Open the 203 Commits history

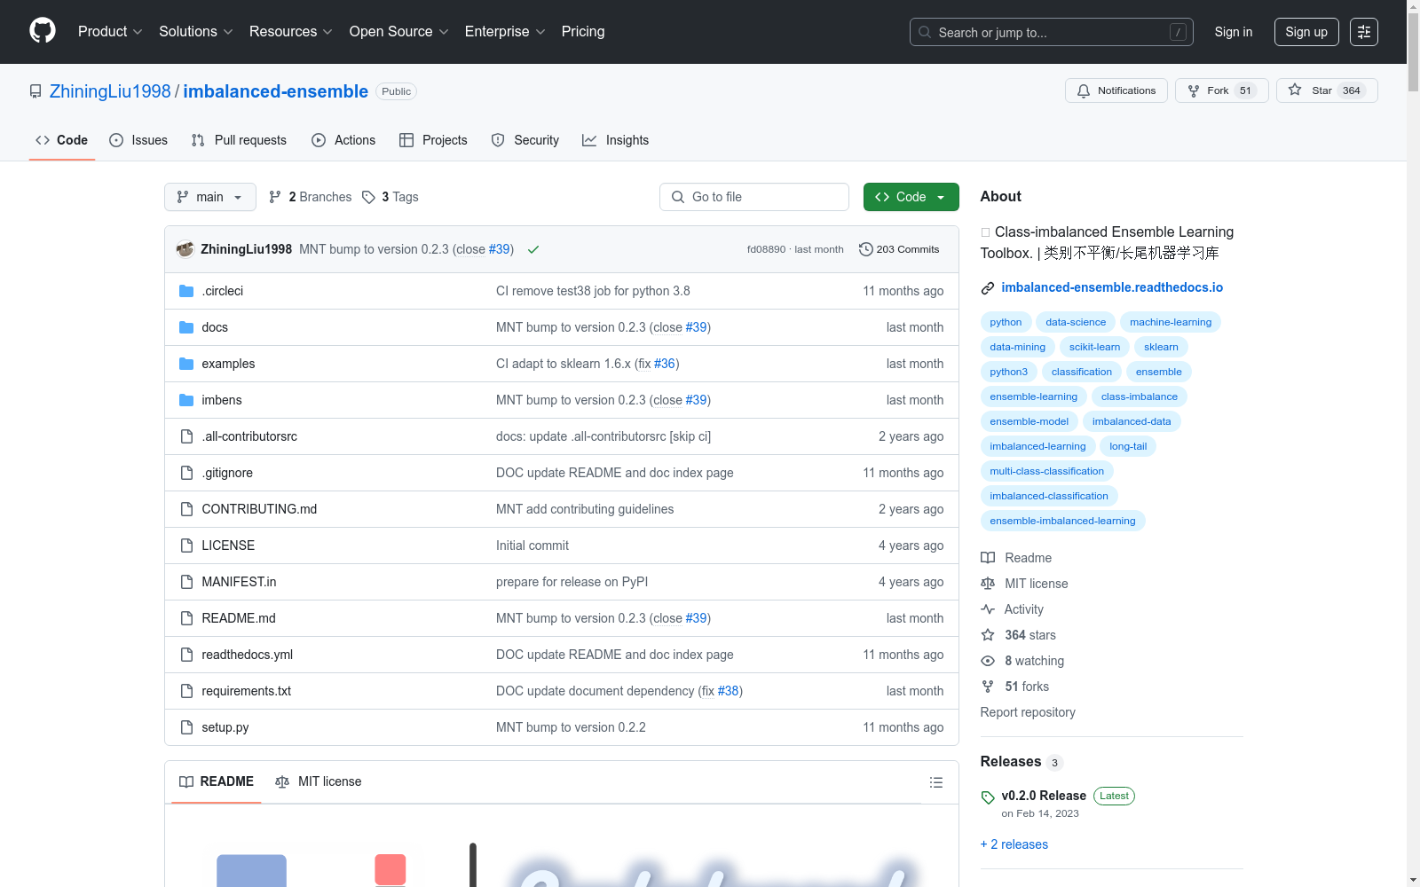[x=899, y=249]
